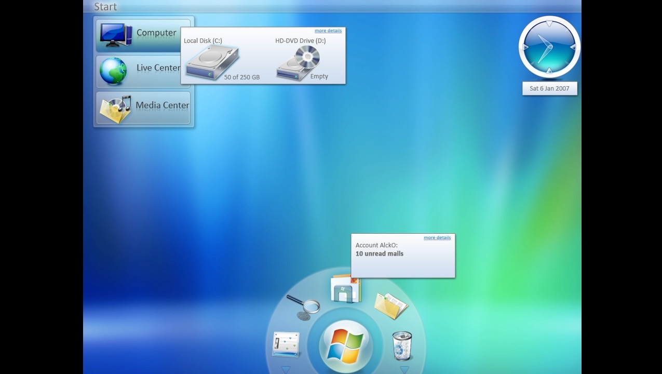Viewport: 662px width, 374px height.
Task: Open the mail icon in radial menu
Action: (346, 289)
